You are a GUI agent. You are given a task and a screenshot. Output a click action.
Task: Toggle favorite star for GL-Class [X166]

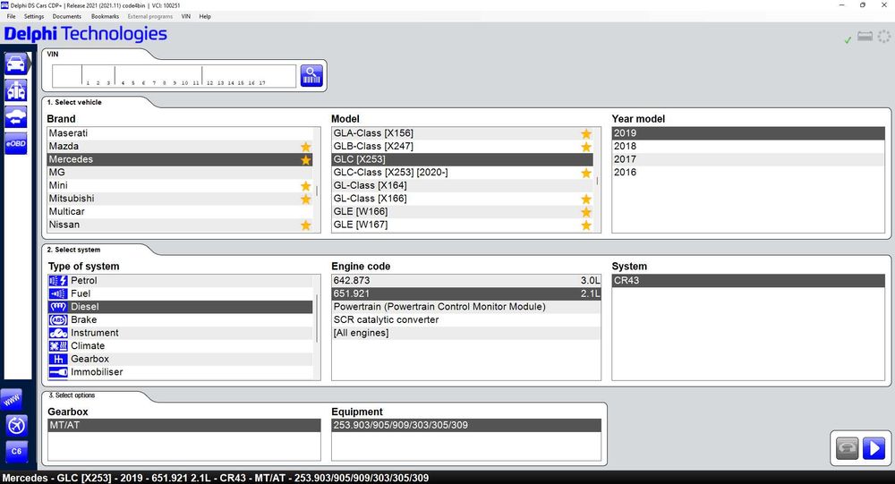pyautogui.click(x=586, y=200)
